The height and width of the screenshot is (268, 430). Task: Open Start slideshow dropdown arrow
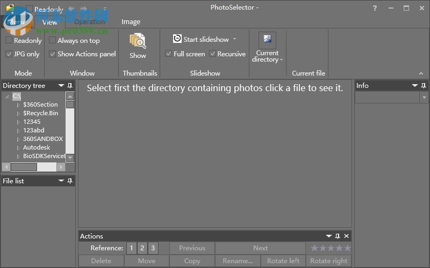pos(234,39)
